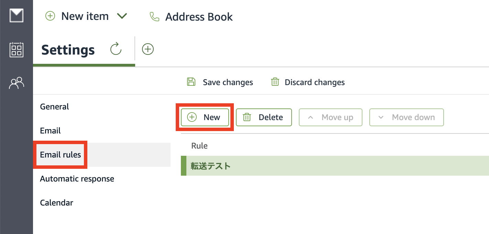The image size is (489, 234).
Task: Open the mail envelope icon in sidebar
Action: [x=17, y=16]
